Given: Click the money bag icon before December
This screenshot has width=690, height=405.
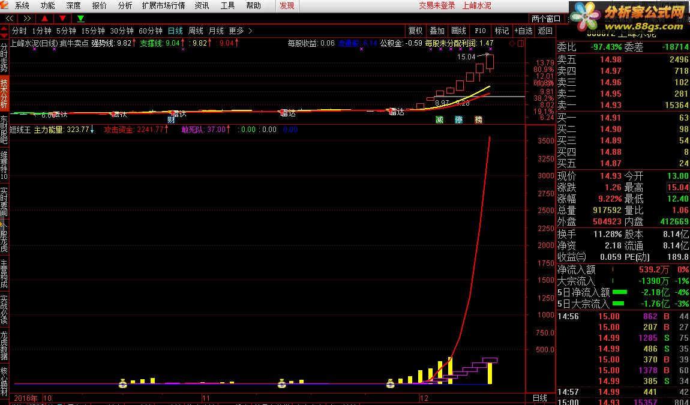Looking at the screenshot, I should tap(391, 383).
